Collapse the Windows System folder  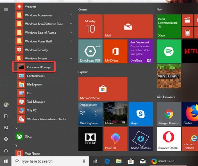pyautogui.click(x=71, y=58)
